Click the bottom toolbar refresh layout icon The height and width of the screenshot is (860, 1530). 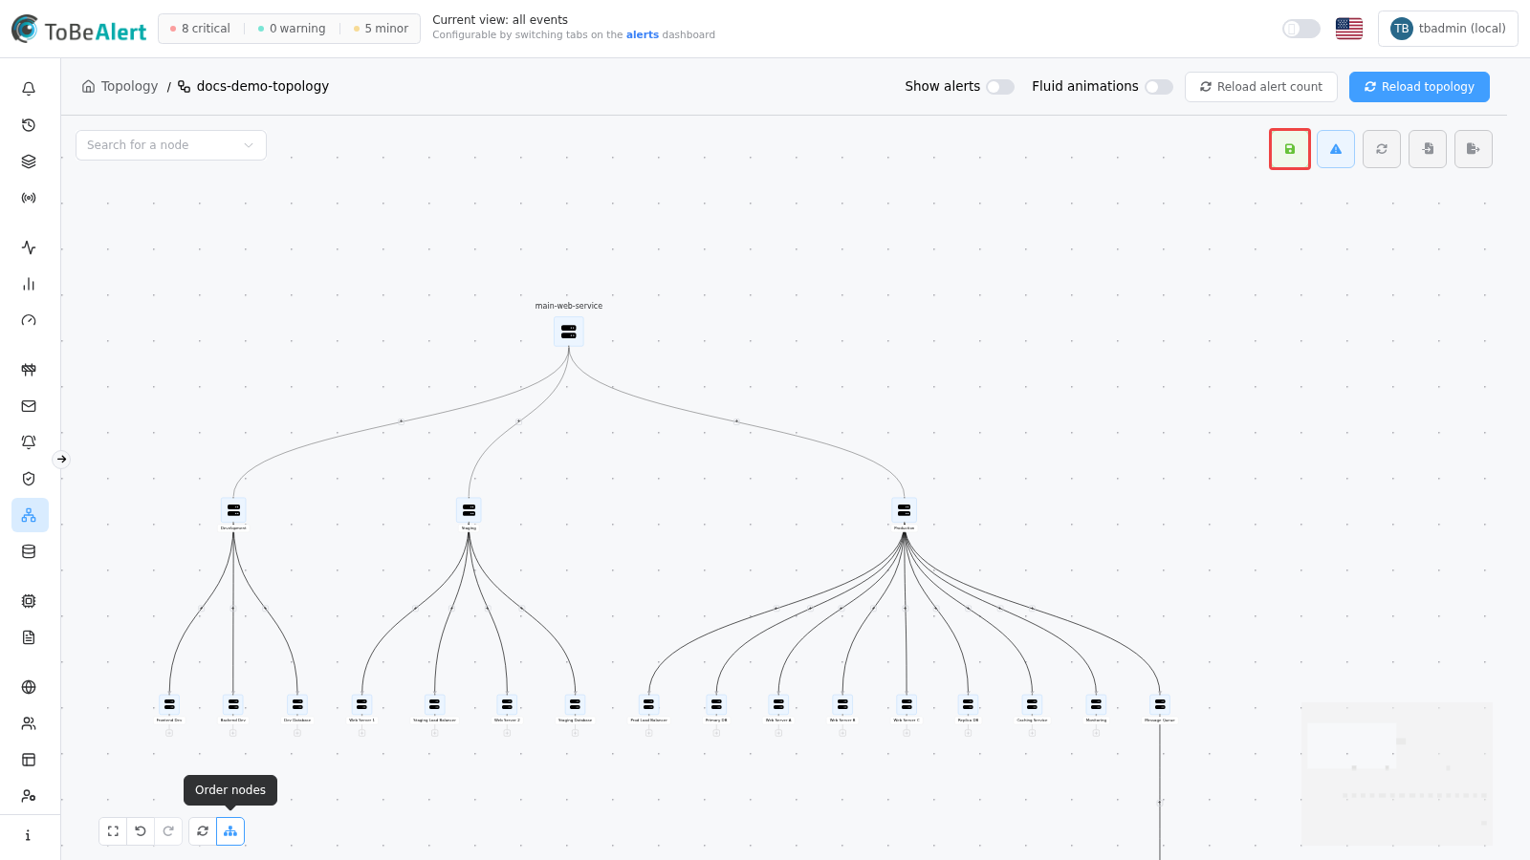click(203, 831)
